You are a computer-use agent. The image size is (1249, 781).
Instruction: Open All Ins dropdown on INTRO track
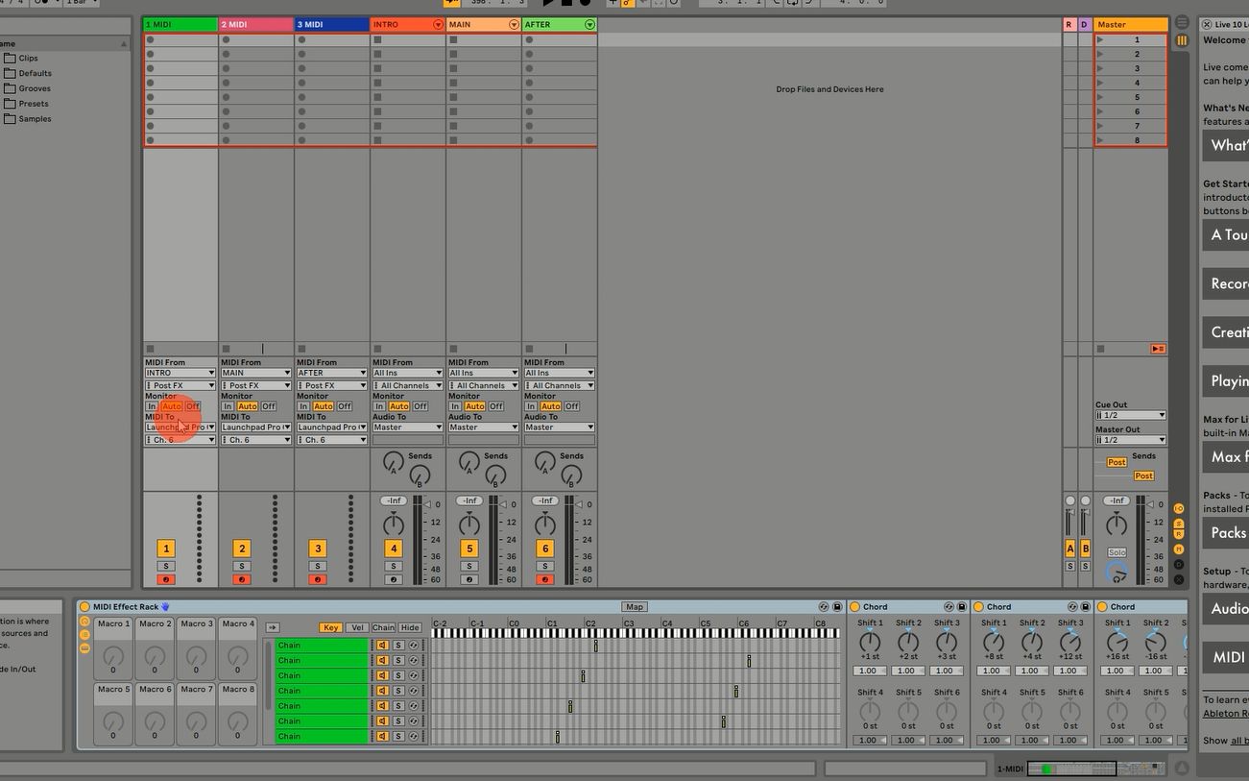coord(408,373)
